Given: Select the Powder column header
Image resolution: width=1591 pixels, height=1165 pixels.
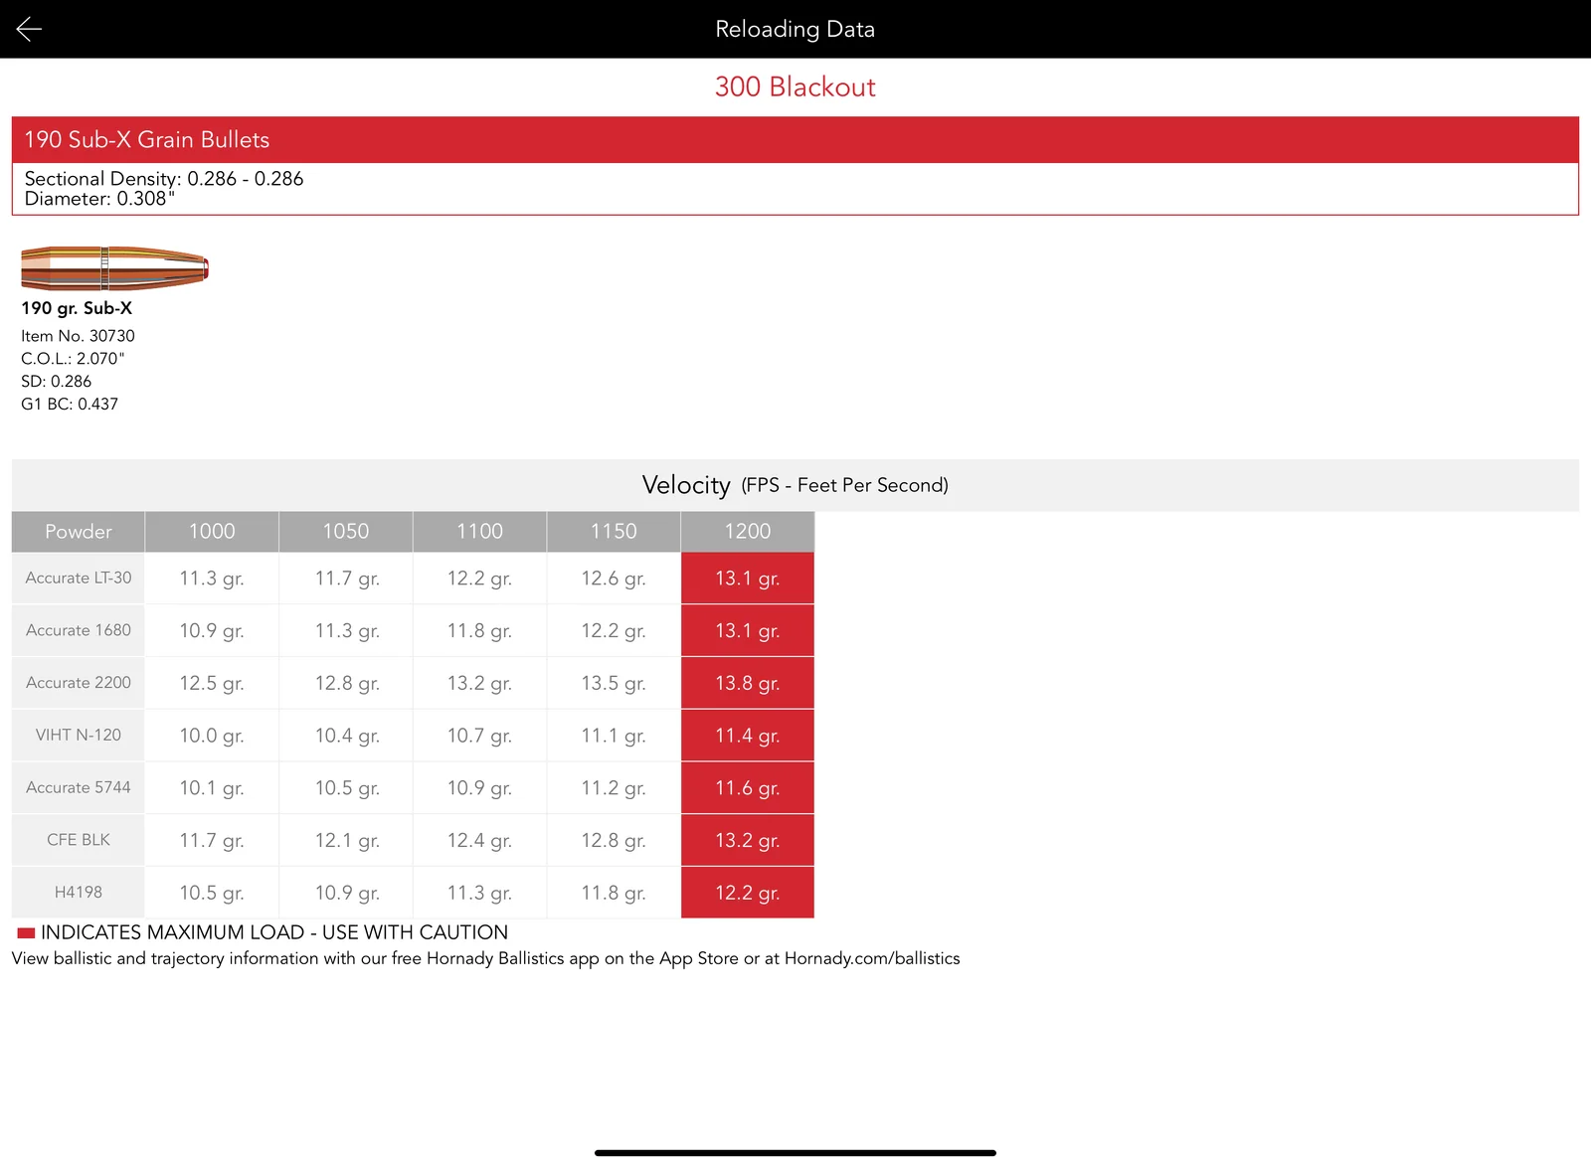Looking at the screenshot, I should [x=79, y=532].
